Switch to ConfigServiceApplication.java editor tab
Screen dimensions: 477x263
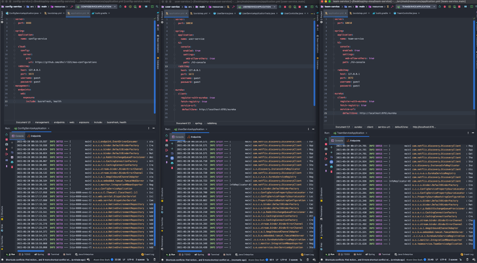[22, 13]
